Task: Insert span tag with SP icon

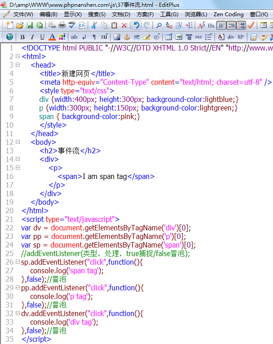Action: tap(241, 37)
